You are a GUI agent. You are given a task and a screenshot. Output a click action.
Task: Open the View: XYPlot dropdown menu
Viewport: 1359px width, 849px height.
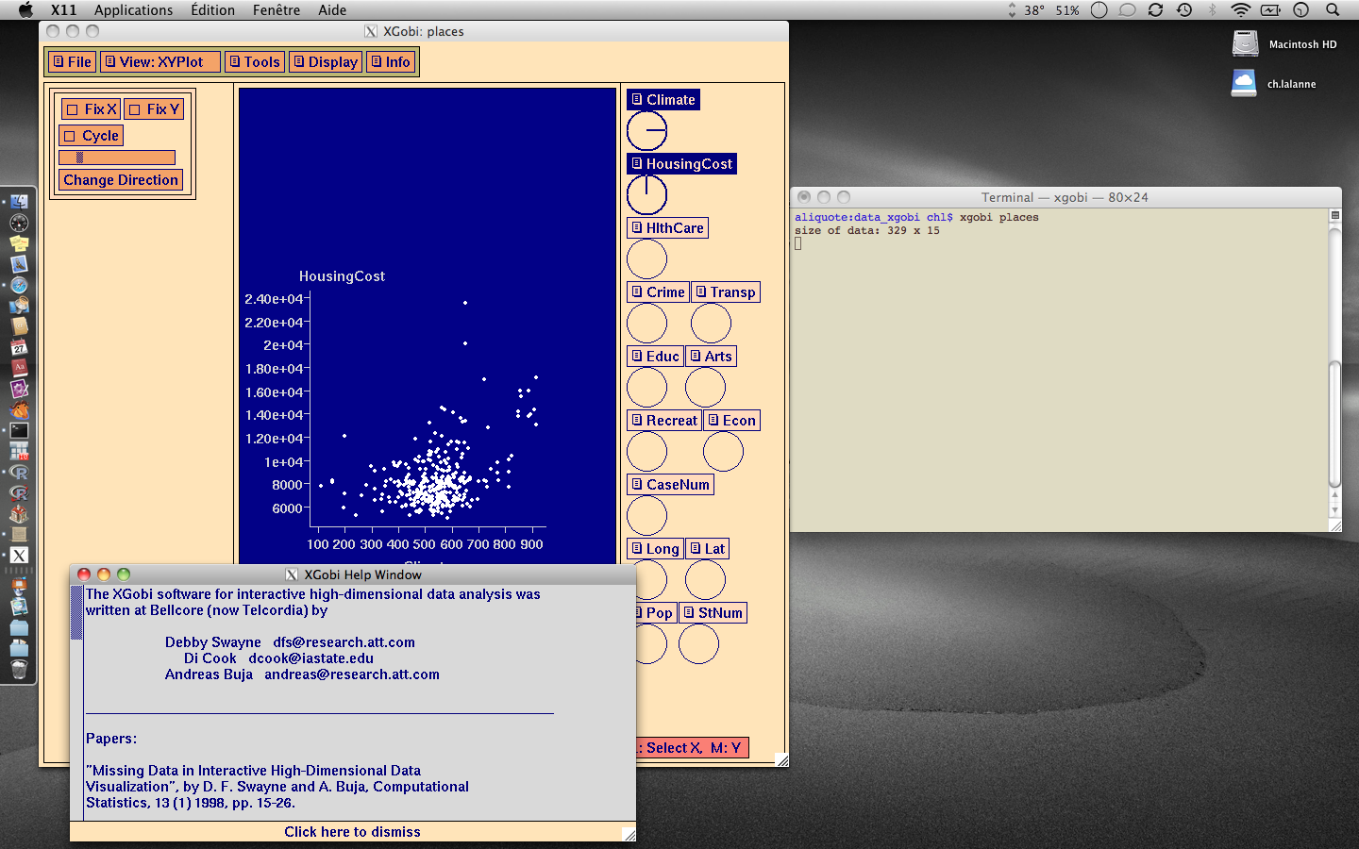click(160, 62)
